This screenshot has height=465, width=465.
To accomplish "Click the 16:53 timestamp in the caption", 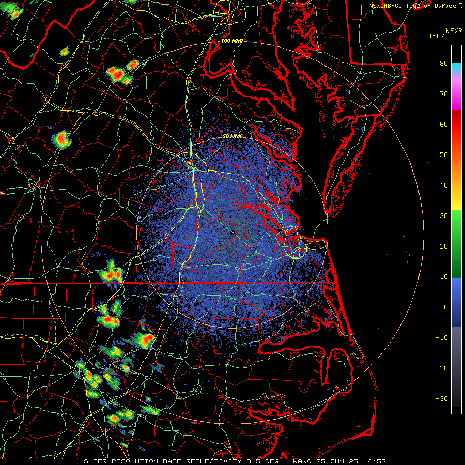I will tap(376, 461).
